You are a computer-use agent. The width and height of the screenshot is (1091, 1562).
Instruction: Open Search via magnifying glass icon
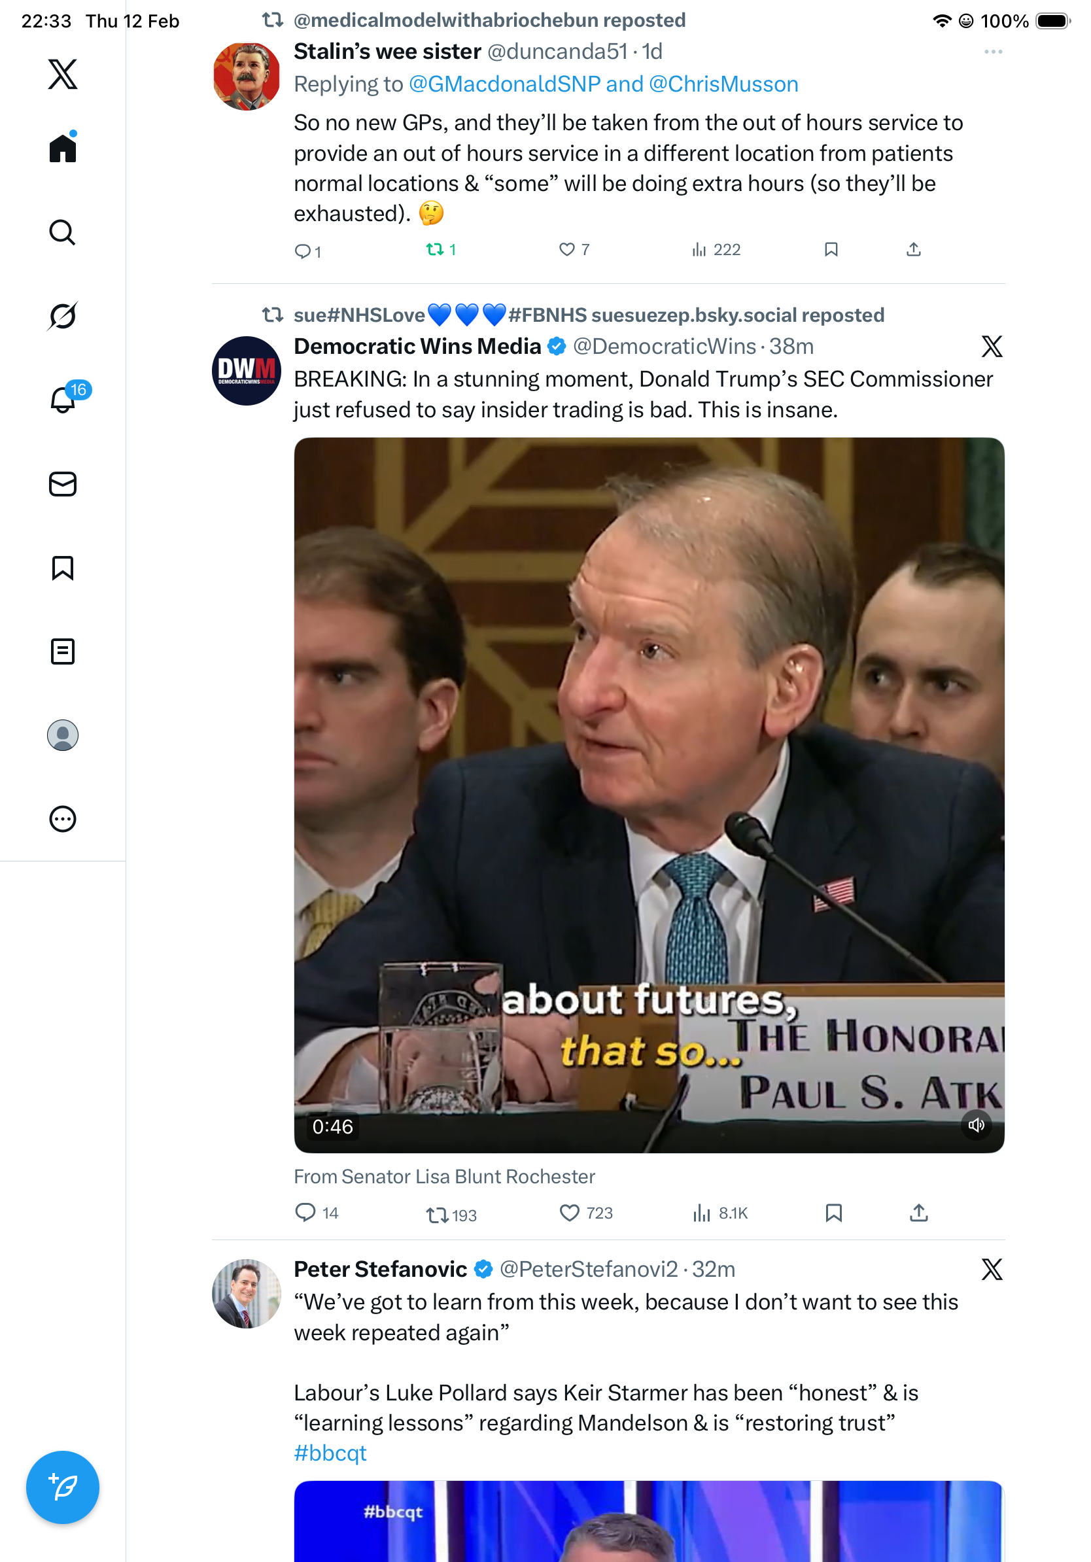coord(63,233)
